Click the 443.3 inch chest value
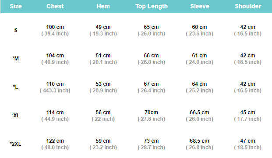This screenshot has height=158, width=272. pos(55,91)
